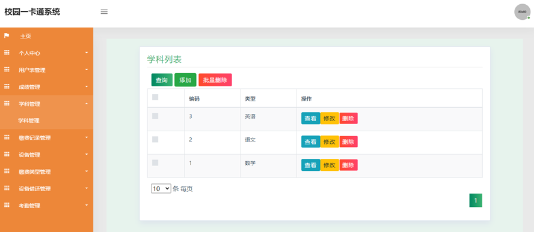The image size is (534, 232).
Task: Click 修改 for the 英语 row
Action: click(x=330, y=119)
